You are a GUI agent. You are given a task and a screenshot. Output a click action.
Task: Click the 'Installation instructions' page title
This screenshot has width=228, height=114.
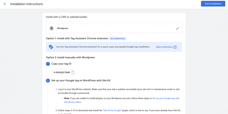[27, 4]
